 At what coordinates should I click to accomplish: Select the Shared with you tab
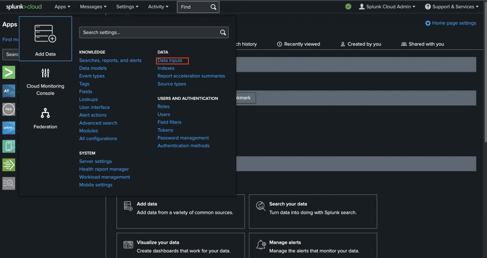[422, 44]
